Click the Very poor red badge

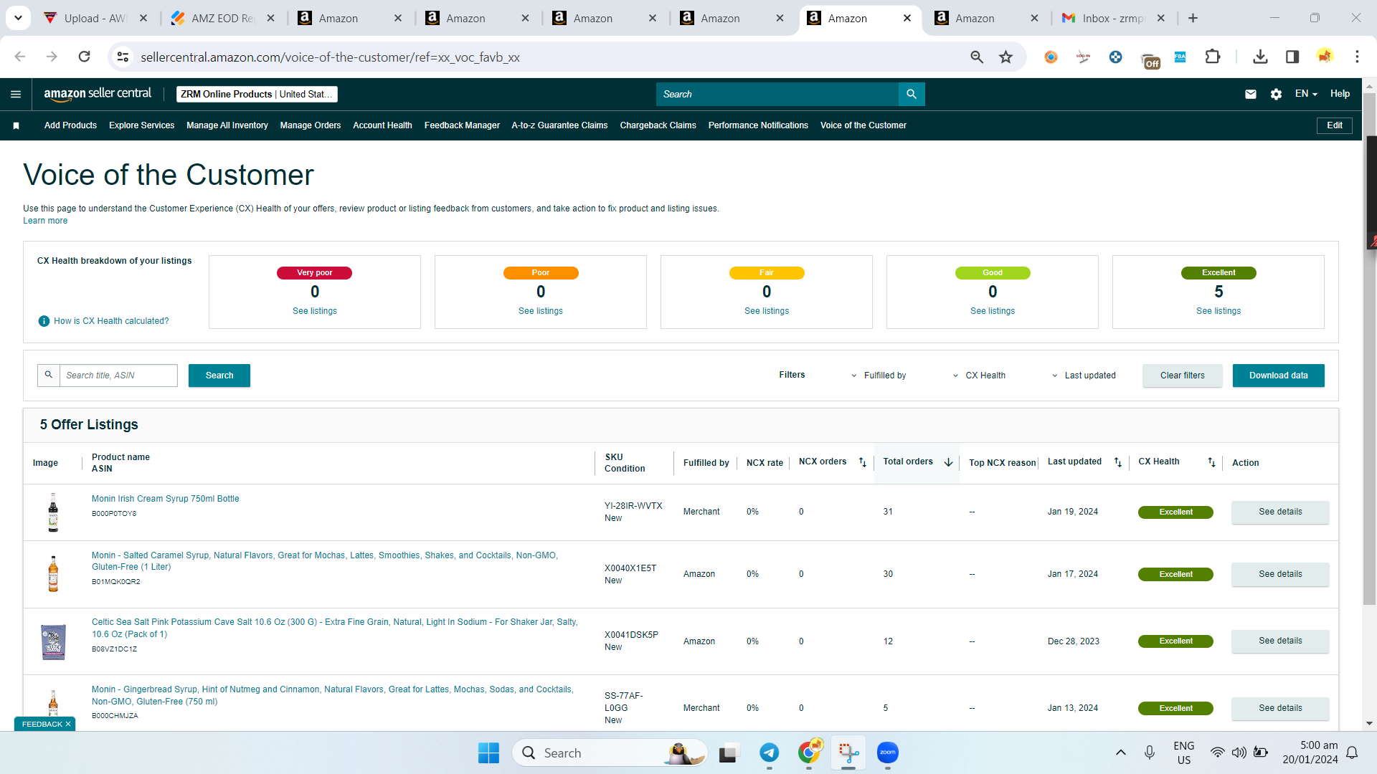[x=314, y=273]
